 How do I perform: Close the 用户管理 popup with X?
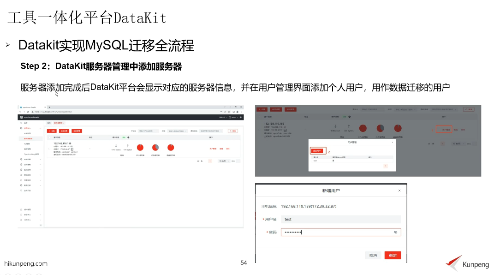point(392,142)
